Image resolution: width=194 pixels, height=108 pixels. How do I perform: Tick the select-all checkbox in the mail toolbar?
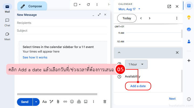coord(75,5)
